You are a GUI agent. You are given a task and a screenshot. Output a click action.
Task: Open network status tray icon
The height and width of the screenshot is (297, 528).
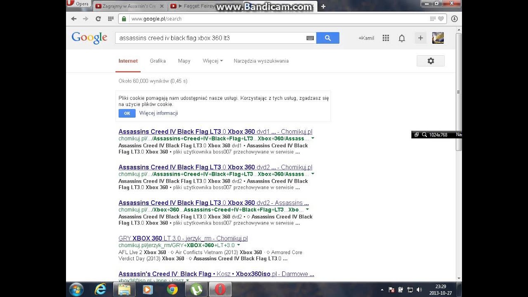coord(410,290)
